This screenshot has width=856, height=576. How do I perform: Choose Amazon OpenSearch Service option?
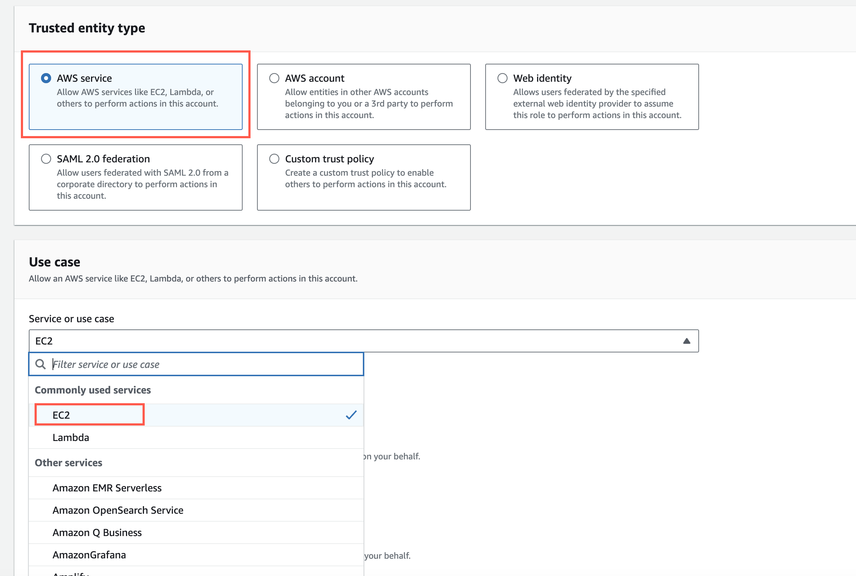tap(196, 510)
